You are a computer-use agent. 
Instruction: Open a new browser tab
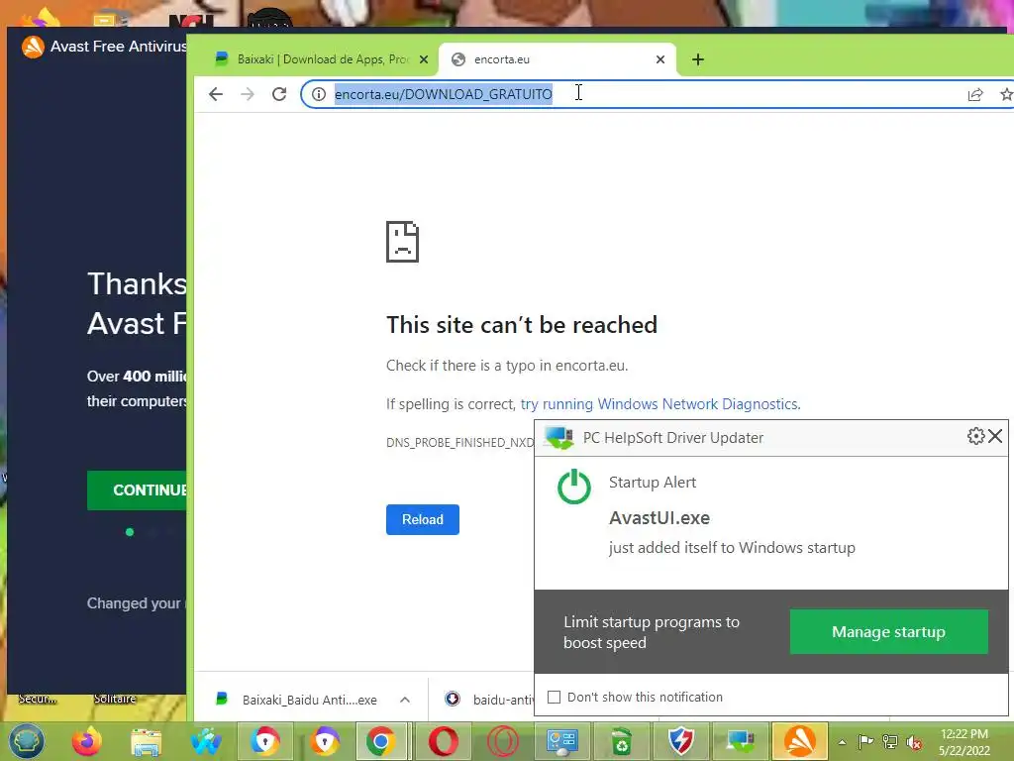(x=698, y=59)
